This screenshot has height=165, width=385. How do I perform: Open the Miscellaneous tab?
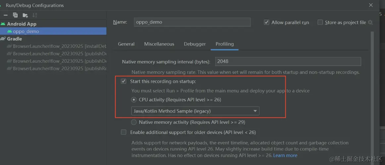[159, 44]
